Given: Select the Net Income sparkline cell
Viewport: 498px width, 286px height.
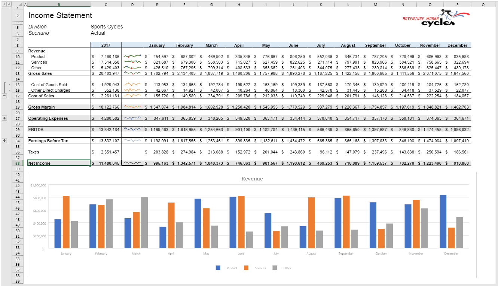Looking at the screenshot, I should (132, 163).
